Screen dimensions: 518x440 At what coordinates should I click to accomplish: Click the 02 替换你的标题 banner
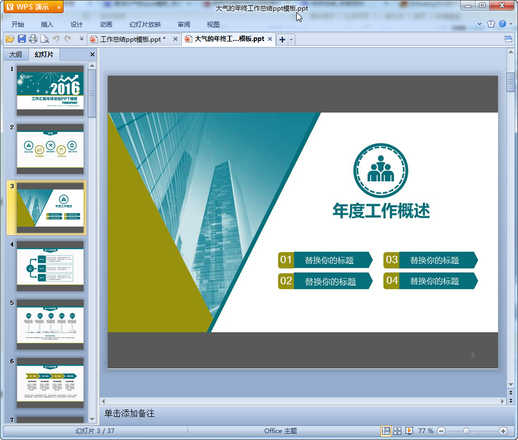[325, 281]
